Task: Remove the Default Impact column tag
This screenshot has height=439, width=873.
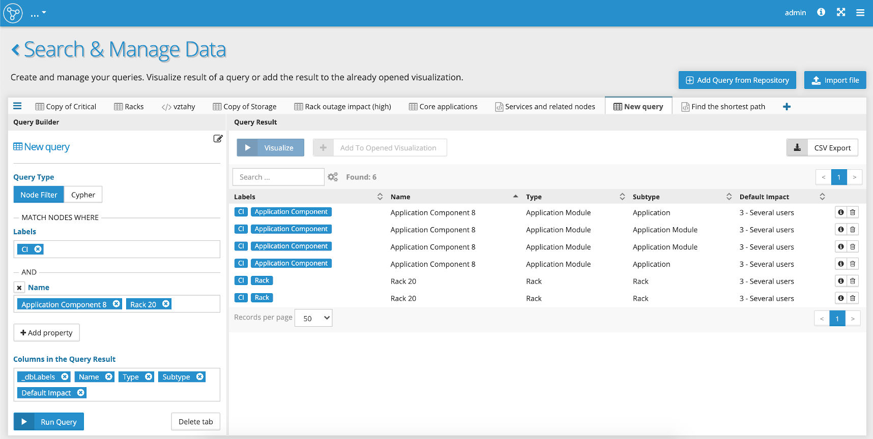Action: coord(80,393)
